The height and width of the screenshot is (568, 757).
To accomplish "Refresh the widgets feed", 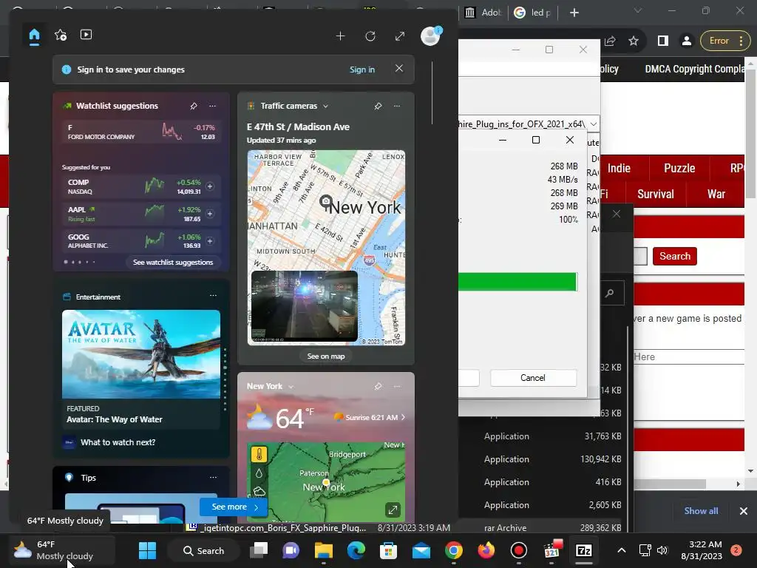I will coord(370,36).
